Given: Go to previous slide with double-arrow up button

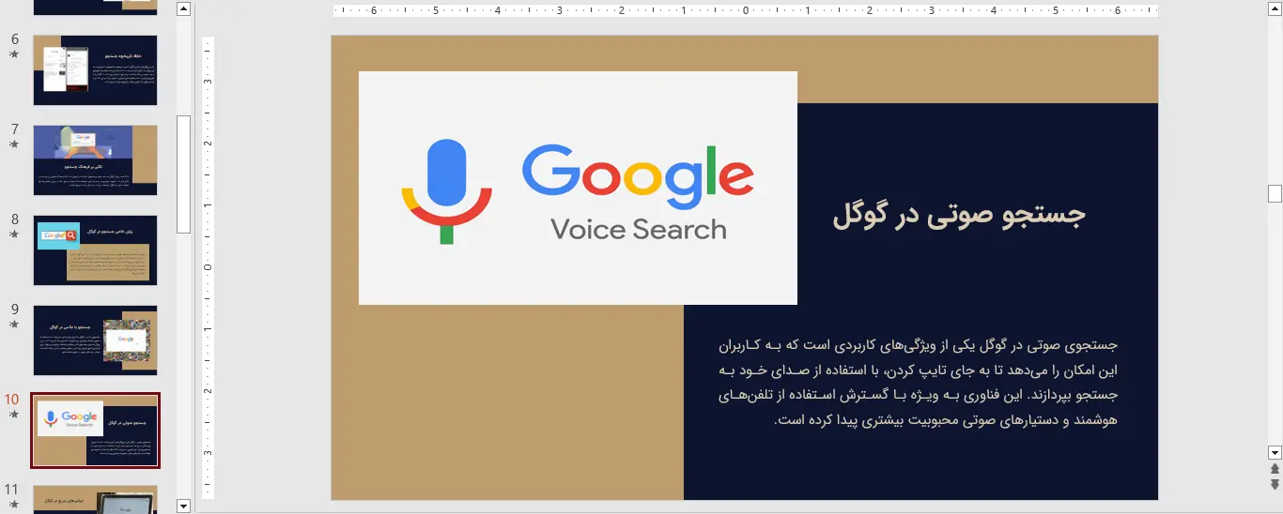Looking at the screenshot, I should 1275,468.
